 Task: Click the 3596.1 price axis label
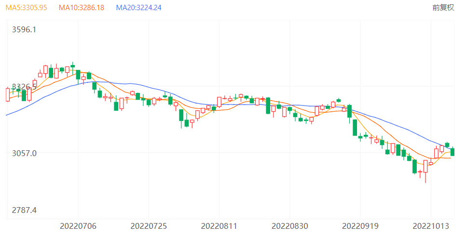(x=24, y=30)
